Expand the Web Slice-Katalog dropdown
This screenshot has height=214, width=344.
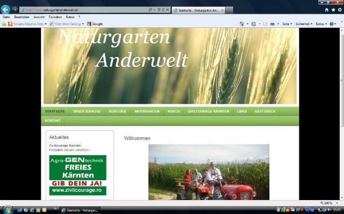[67, 24]
